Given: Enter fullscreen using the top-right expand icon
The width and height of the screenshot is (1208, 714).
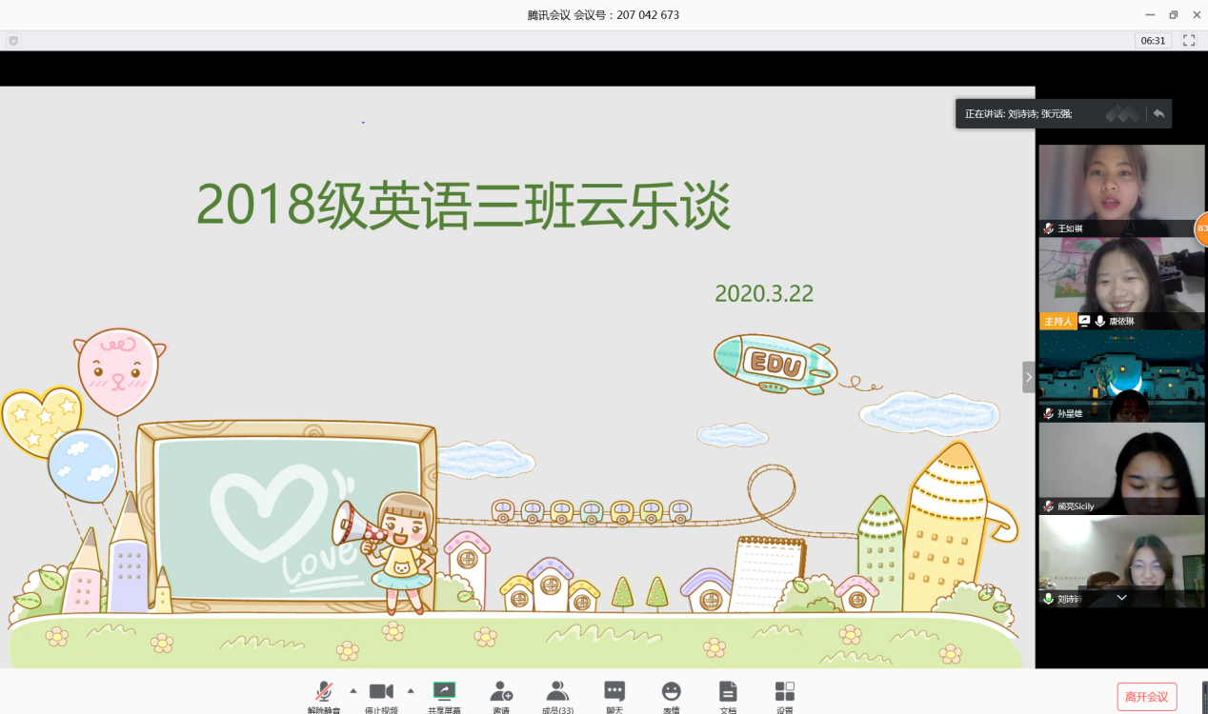Looking at the screenshot, I should click(x=1189, y=41).
